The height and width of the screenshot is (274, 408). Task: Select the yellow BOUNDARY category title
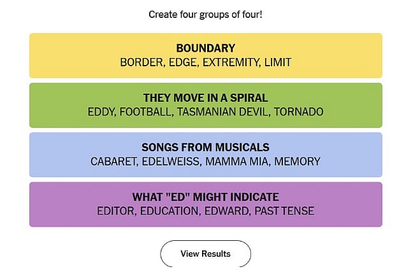coord(205,48)
